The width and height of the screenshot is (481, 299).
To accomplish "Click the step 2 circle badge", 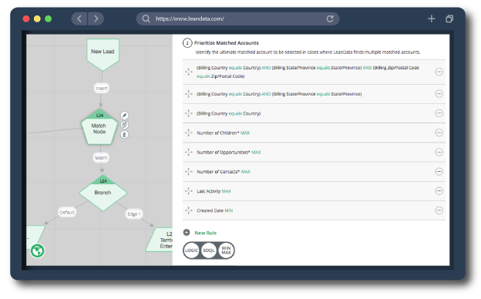I will (x=187, y=43).
